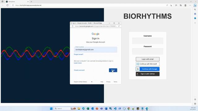Open the Bing Chat sidebar icon
The height and width of the screenshot is (111, 198).
pos(195,5)
